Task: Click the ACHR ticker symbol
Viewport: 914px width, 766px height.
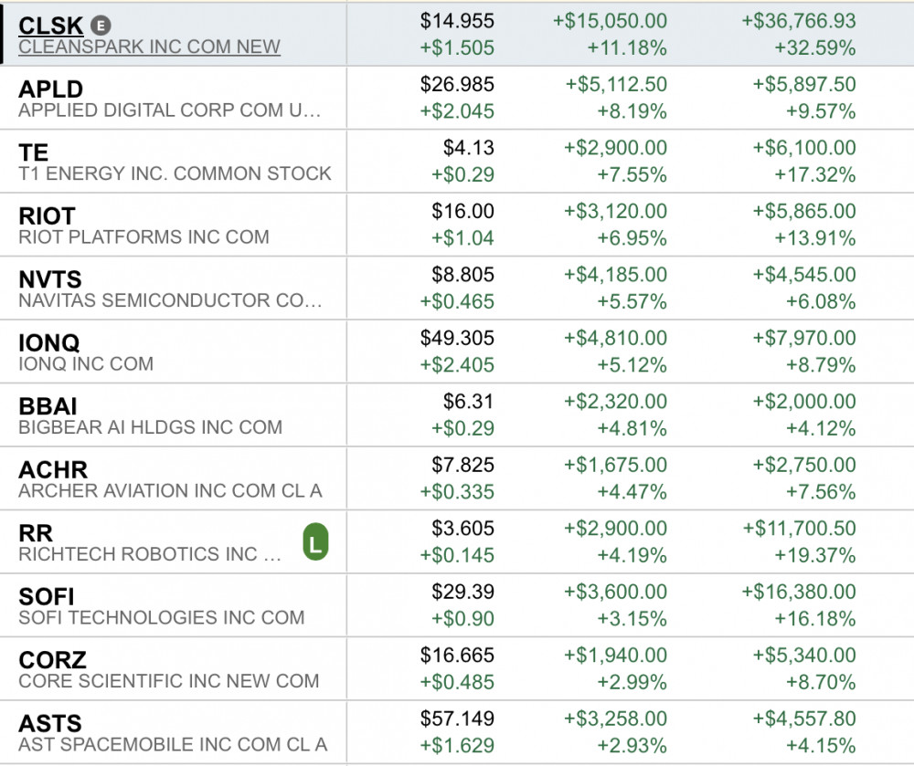Action: click(53, 470)
